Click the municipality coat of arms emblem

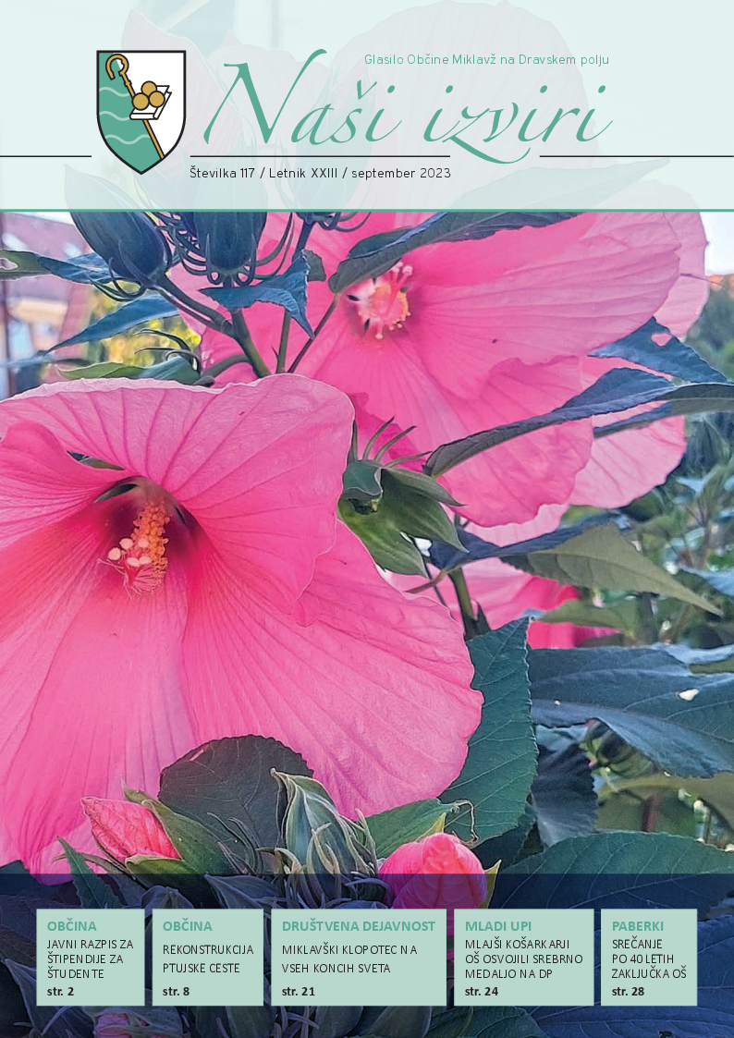(x=141, y=111)
